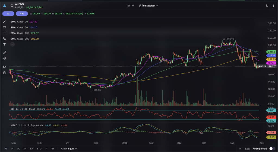The width and height of the screenshot is (278, 152).
Task: Select the 1H time range
Action: [x=12, y=149]
